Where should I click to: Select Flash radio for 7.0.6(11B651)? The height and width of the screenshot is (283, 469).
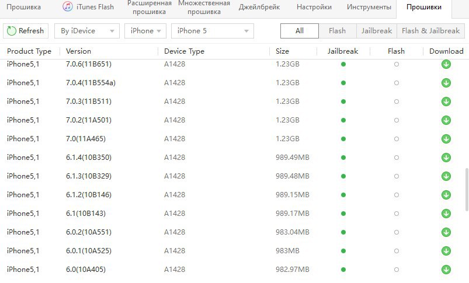397,64
